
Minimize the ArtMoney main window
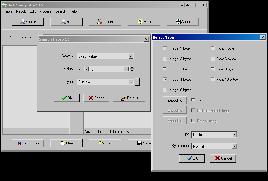pos(193,5)
